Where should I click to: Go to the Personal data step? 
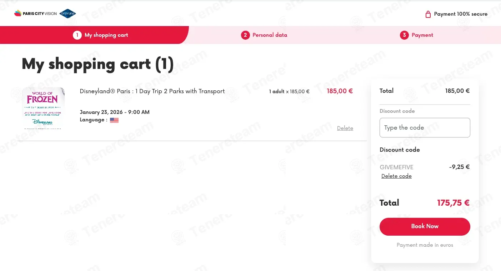click(x=270, y=35)
